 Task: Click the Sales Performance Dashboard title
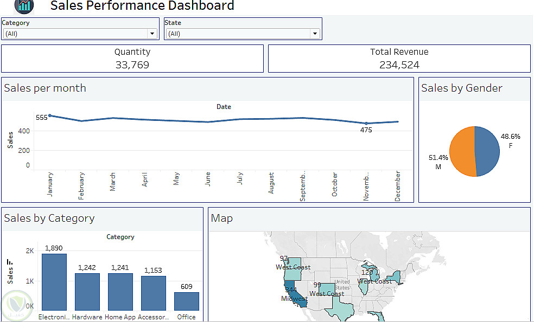(x=142, y=5)
